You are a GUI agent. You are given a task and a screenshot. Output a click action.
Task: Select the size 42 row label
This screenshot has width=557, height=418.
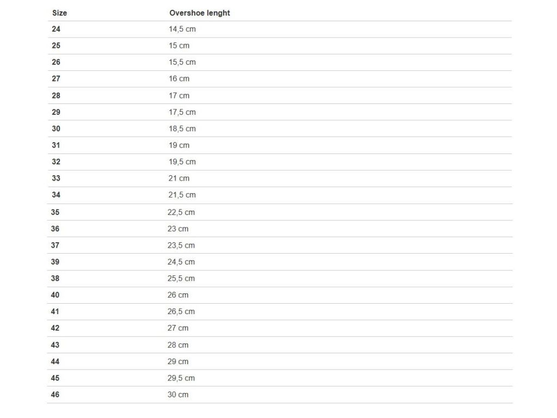[x=55, y=328]
